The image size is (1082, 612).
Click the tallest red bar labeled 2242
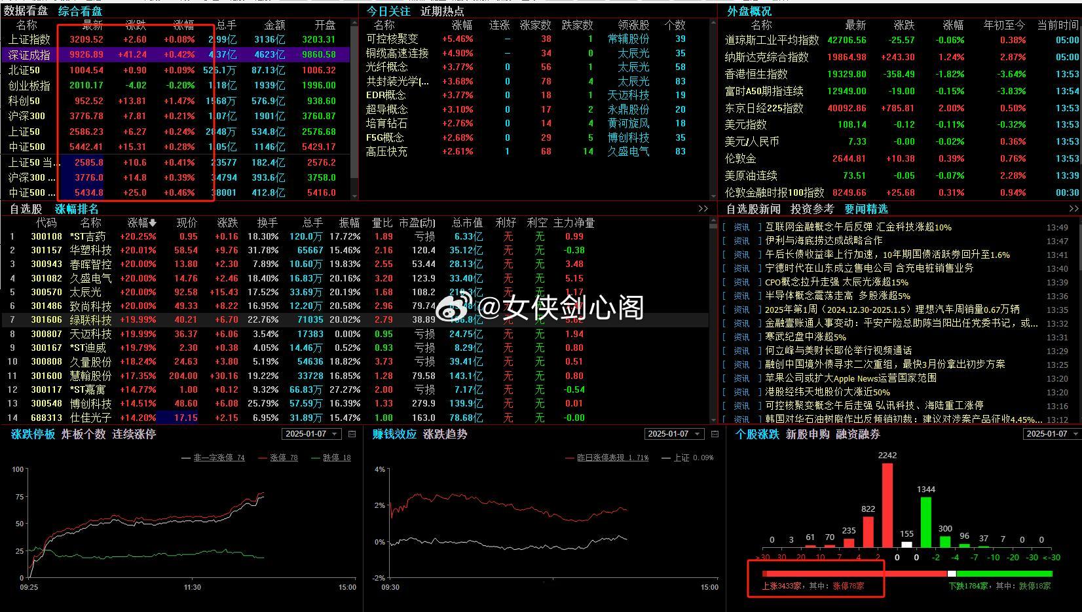pos(887,505)
